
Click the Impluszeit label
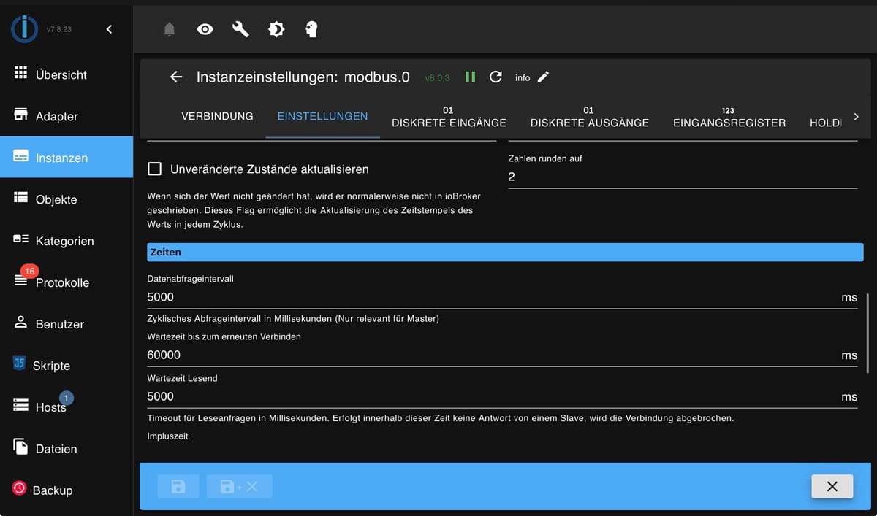coord(167,436)
